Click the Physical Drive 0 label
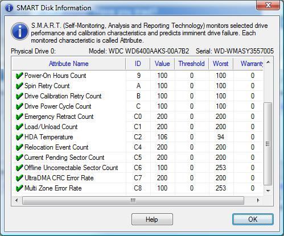 click(33, 51)
